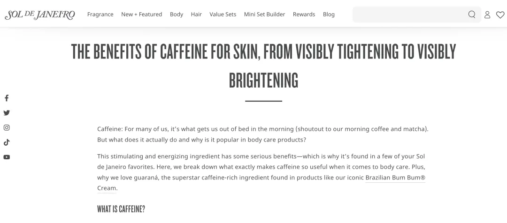Click the Sol de Janeiro logo
This screenshot has width=507, height=223.
(40, 15)
